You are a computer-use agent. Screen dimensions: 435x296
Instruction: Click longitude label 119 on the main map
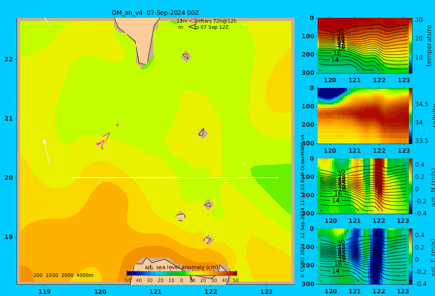[x=44, y=292]
